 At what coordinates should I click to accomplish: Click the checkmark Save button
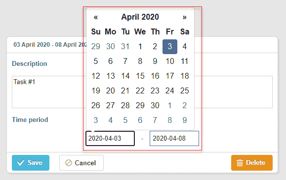(31, 163)
